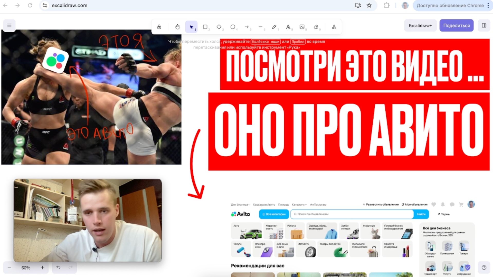Bookmark this page with the star
Screen dimensions: 493x277
coord(369,5)
